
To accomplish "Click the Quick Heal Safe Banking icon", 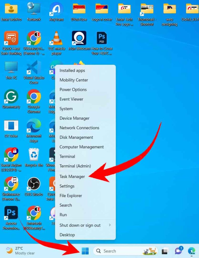I will (11, 38).
